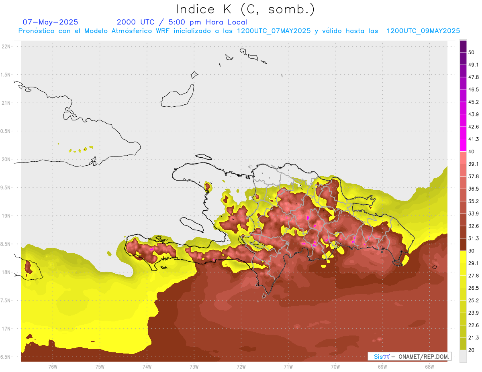482x372 pixels.
Task: Click the colorbar value "22.6"
Action: click(x=474, y=325)
